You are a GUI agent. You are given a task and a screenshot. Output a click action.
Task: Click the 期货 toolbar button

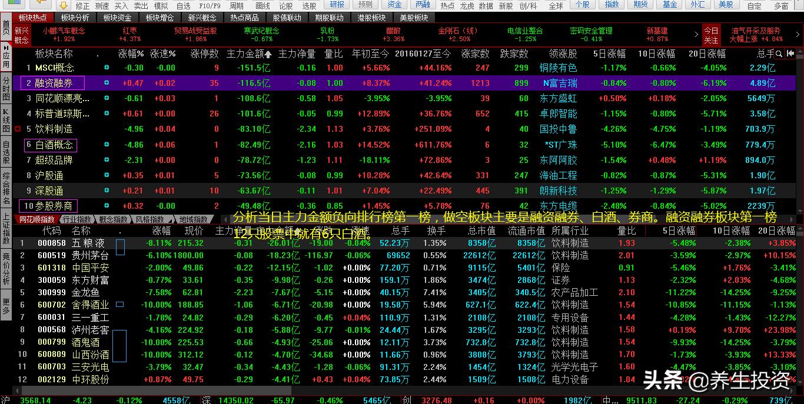pos(641,5)
